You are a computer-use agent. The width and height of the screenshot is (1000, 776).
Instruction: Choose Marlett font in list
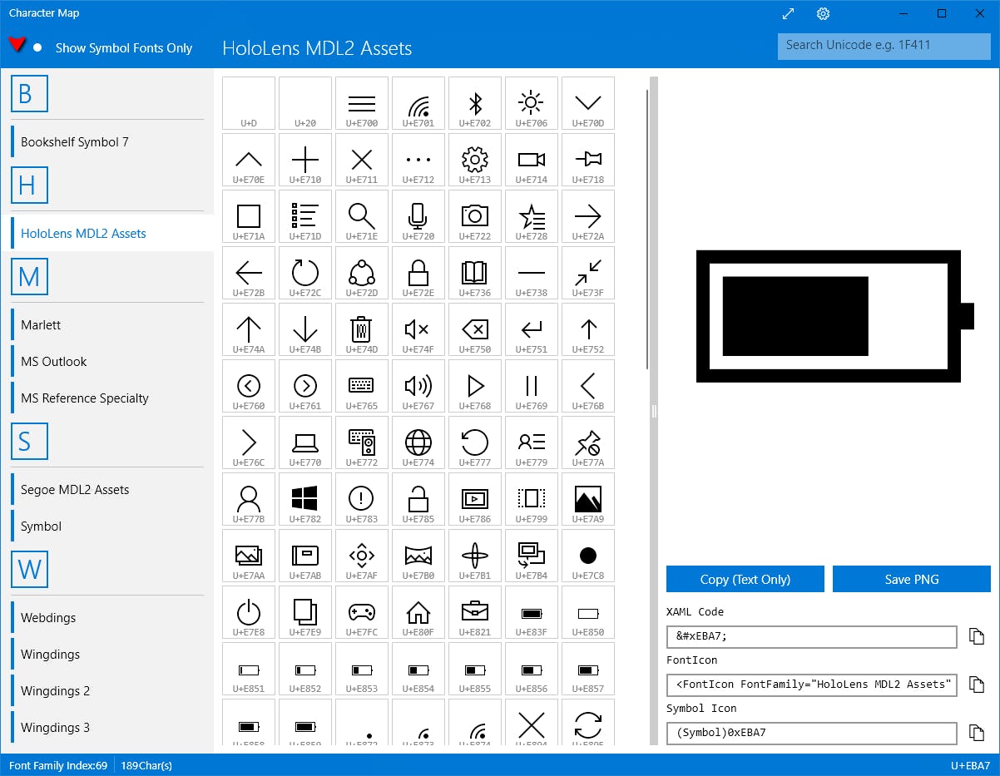pos(107,324)
